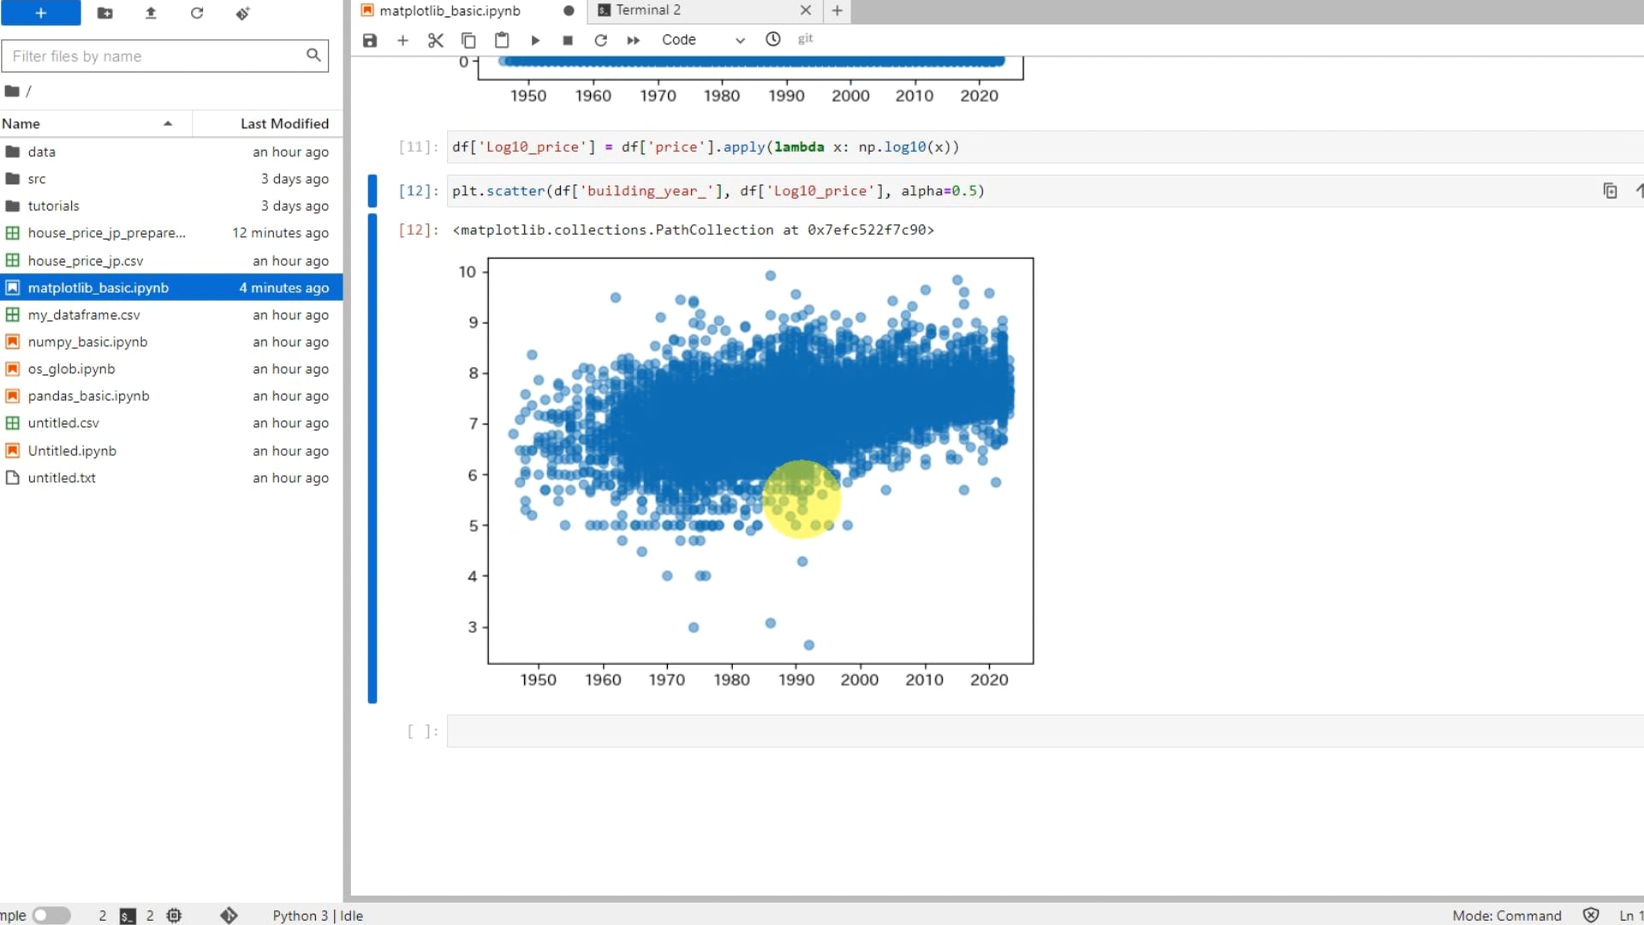Screen dimensions: 1644x925
Task: Select os_glob.ipynb notebook
Action: [171, 369]
